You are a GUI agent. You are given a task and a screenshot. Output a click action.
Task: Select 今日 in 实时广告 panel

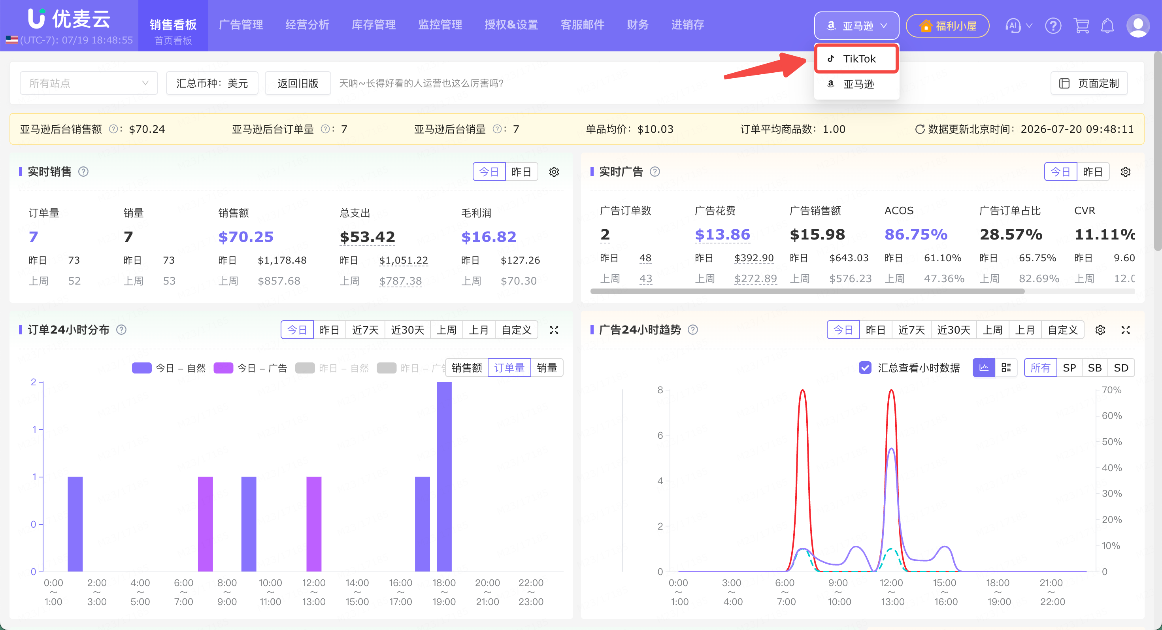(x=1060, y=172)
